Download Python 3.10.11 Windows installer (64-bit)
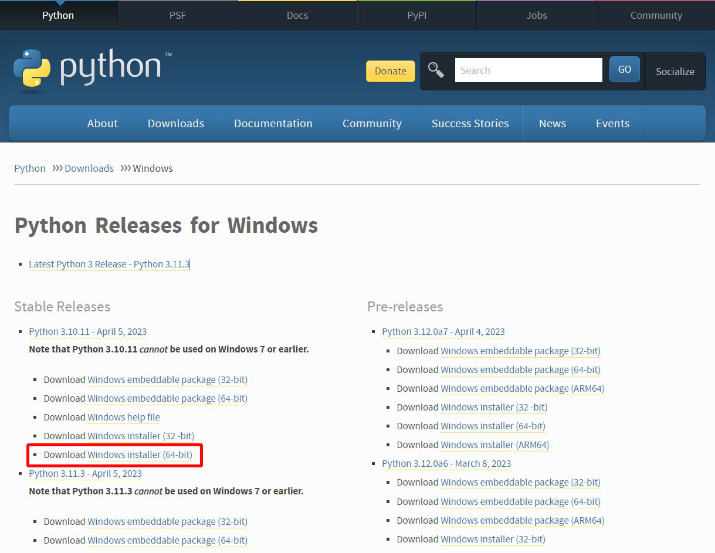 tap(140, 455)
